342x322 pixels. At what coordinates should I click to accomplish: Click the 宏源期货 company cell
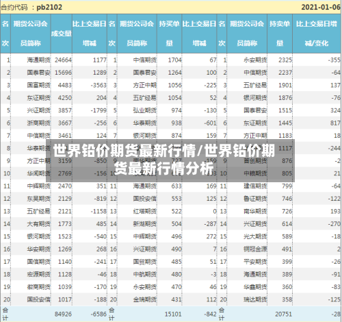point(38,274)
